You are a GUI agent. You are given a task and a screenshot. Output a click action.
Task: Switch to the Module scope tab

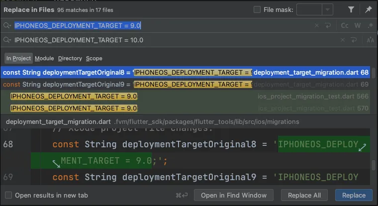click(44, 58)
